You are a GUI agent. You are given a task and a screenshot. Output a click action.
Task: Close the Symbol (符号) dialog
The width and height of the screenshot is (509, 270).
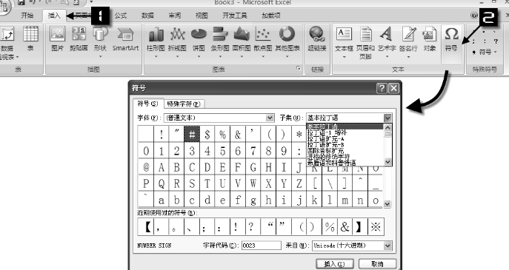[393, 88]
